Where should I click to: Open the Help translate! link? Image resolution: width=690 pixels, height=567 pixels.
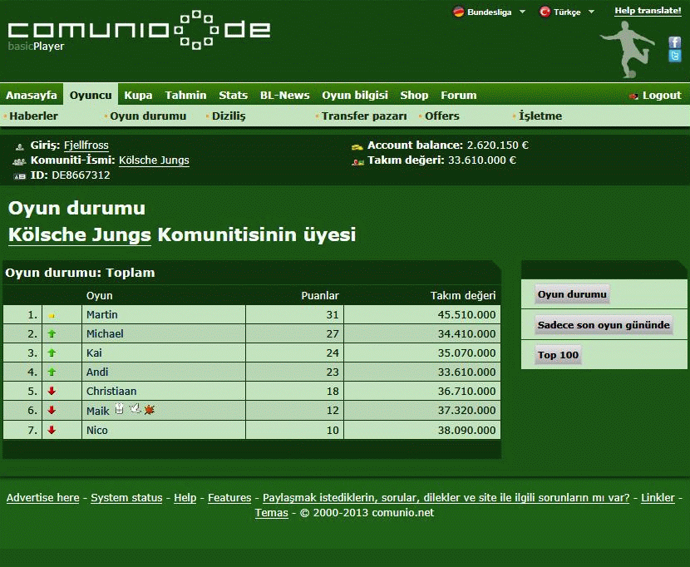click(648, 11)
